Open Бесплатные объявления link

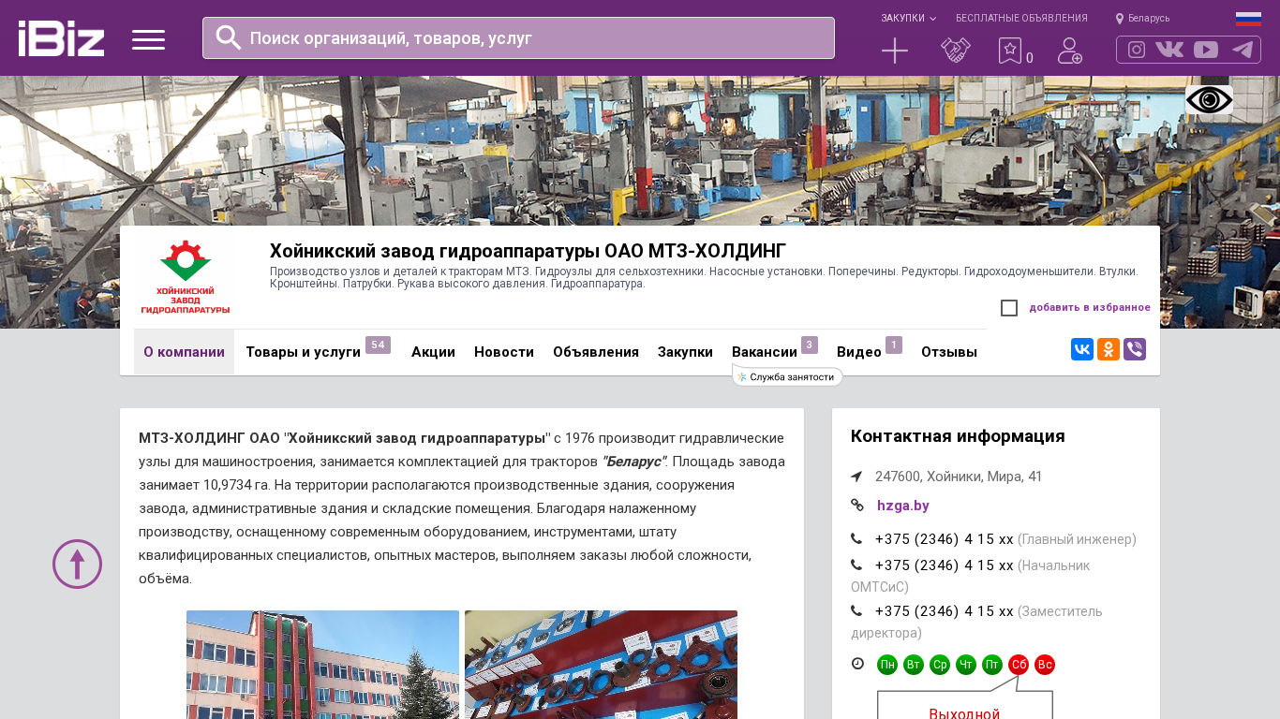1021,18
